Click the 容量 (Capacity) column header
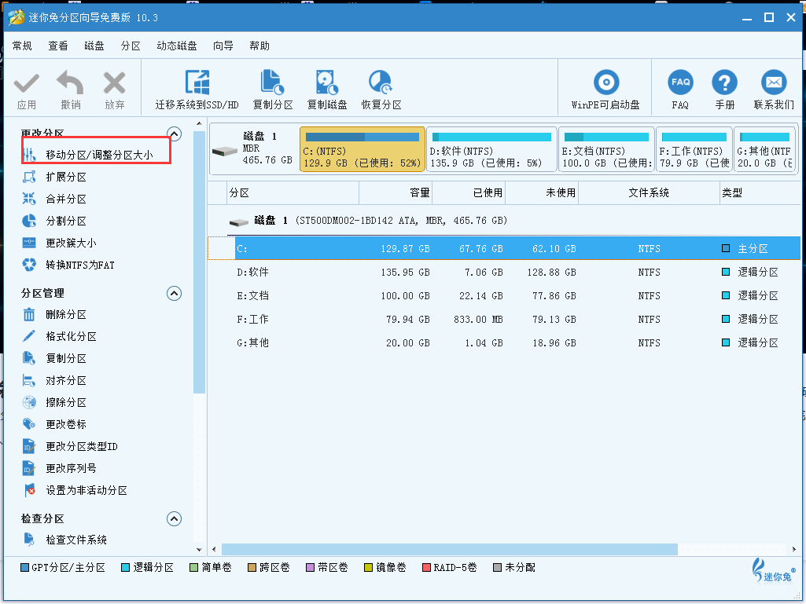The height and width of the screenshot is (604, 806). pos(396,192)
